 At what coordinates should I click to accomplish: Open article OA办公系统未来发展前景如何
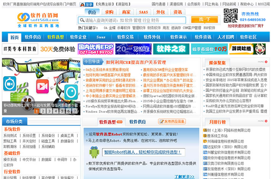[107, 70]
